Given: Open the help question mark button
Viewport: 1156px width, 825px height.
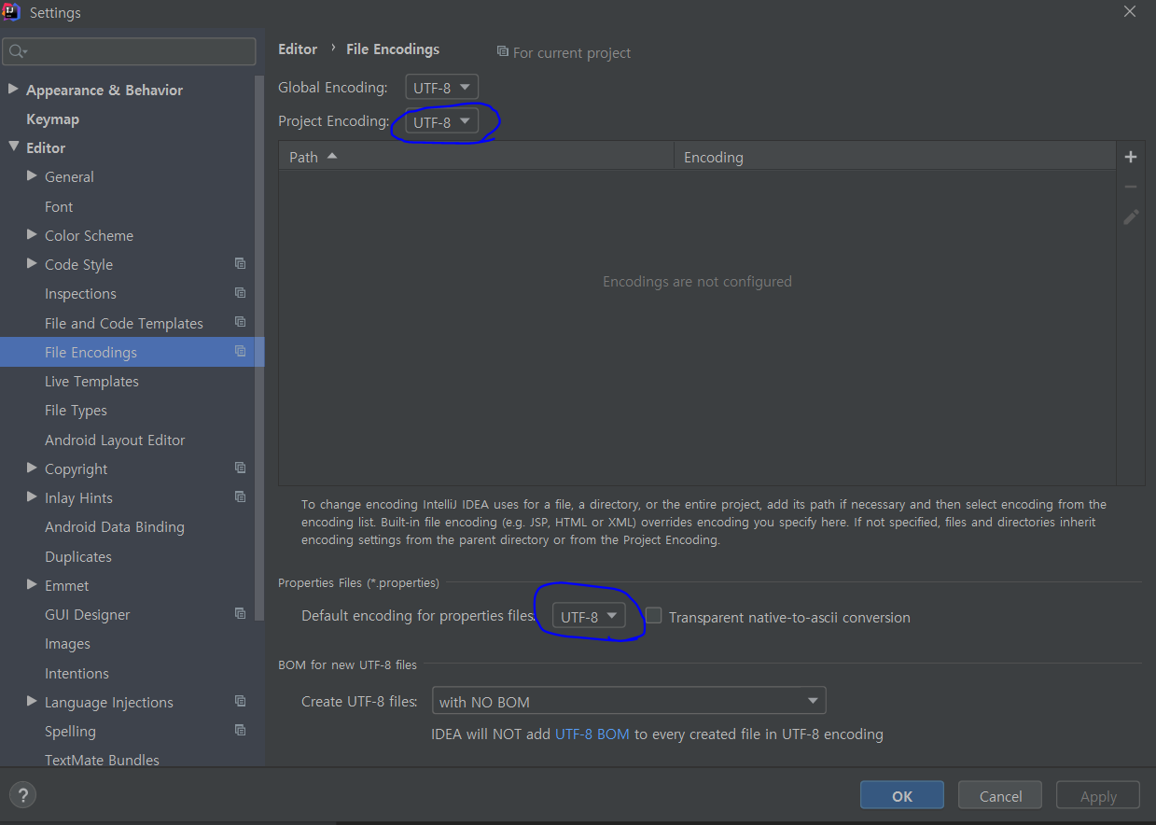Looking at the screenshot, I should pyautogui.click(x=22, y=795).
